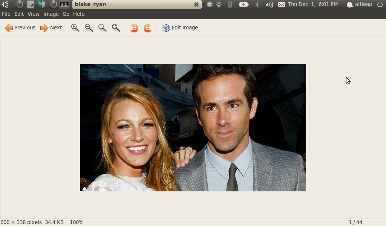This screenshot has height=226, width=386.
Task: Open the Help menu
Action: [x=79, y=14]
